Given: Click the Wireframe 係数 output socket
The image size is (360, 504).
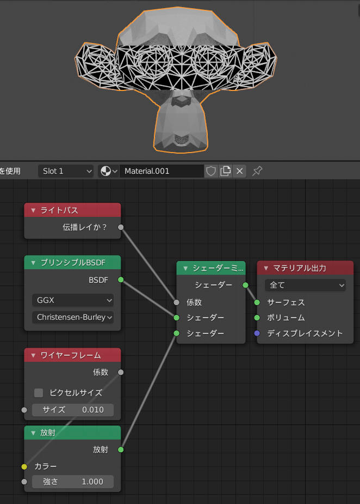Looking at the screenshot, I should coord(121,372).
